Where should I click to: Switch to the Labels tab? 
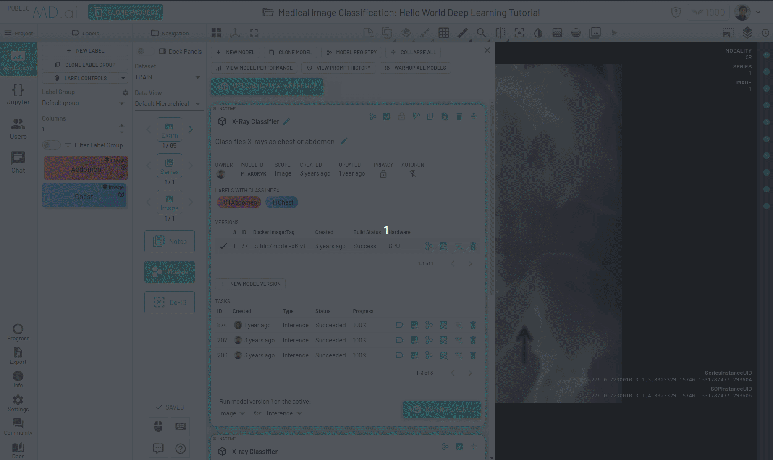pos(86,33)
